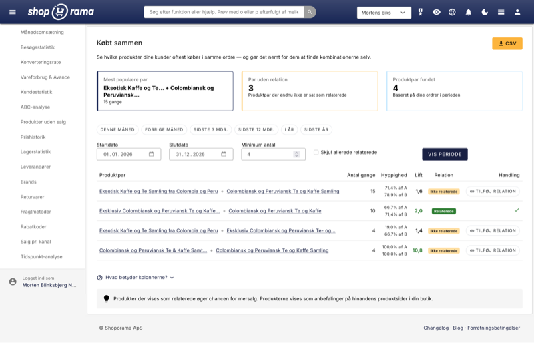Click the Minimum antal stepper arrows
The height and width of the screenshot is (343, 534).
click(x=296, y=154)
